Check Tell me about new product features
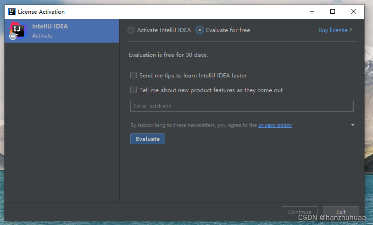The height and width of the screenshot is (225, 373). tap(134, 90)
